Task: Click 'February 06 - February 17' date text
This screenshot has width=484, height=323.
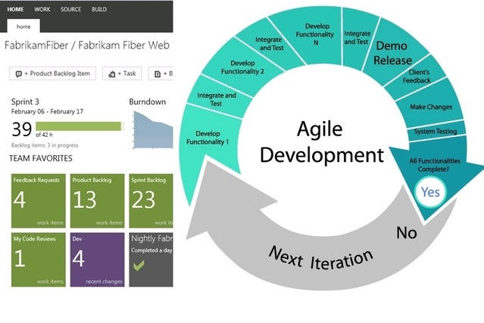Action: (47, 111)
